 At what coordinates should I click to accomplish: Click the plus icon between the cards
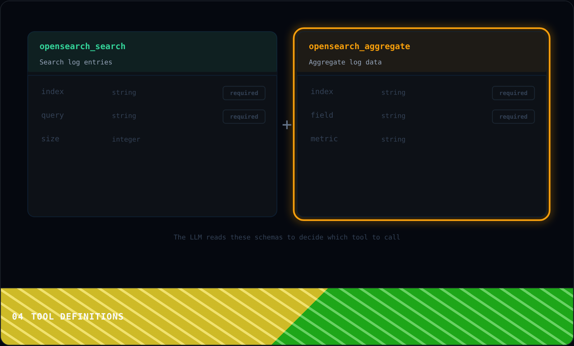(287, 125)
